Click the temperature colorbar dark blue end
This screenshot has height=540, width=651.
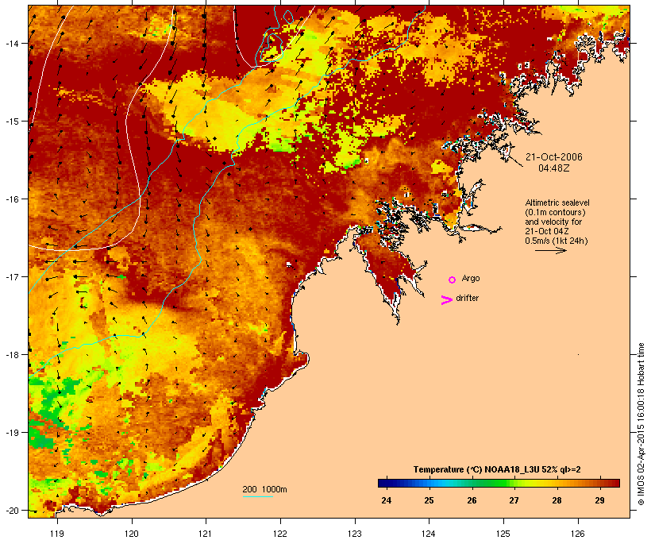pos(384,483)
